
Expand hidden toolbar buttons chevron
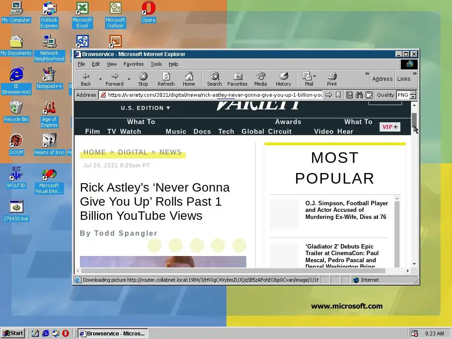[367, 74]
